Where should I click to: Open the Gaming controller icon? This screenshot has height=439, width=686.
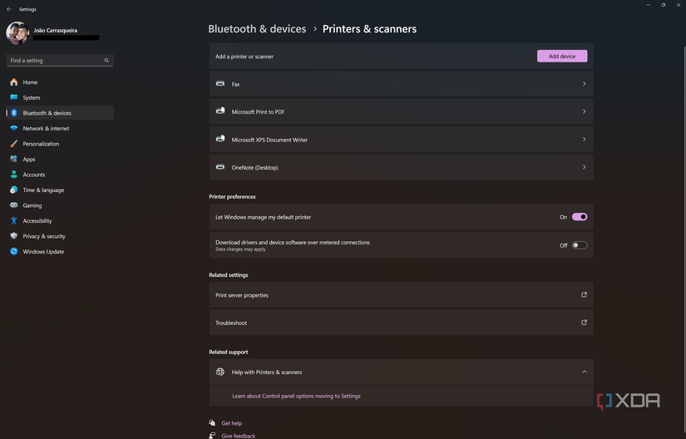pyautogui.click(x=14, y=205)
